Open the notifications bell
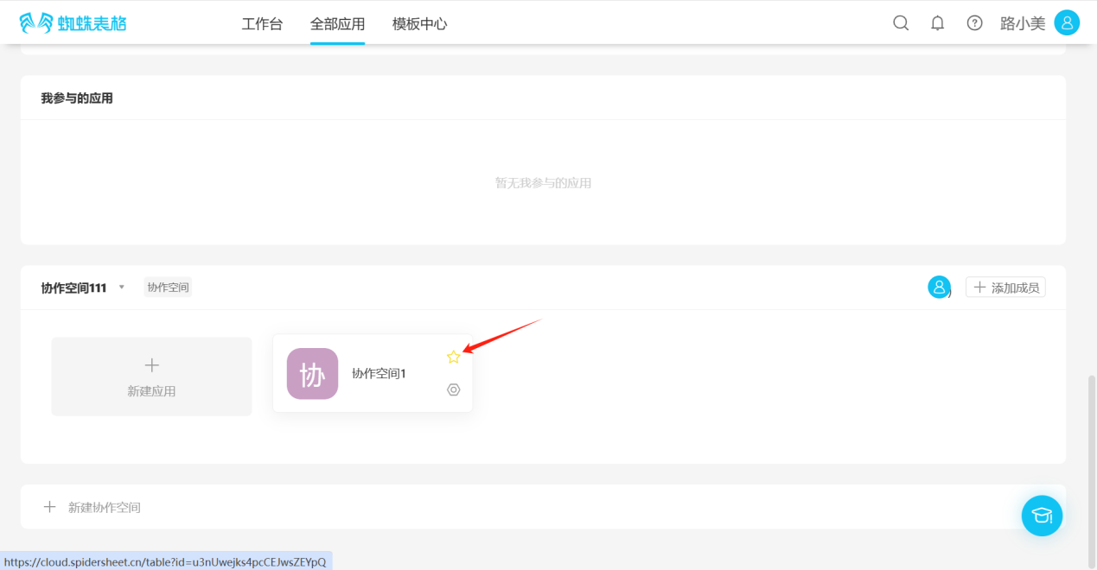The image size is (1097, 570). point(937,23)
